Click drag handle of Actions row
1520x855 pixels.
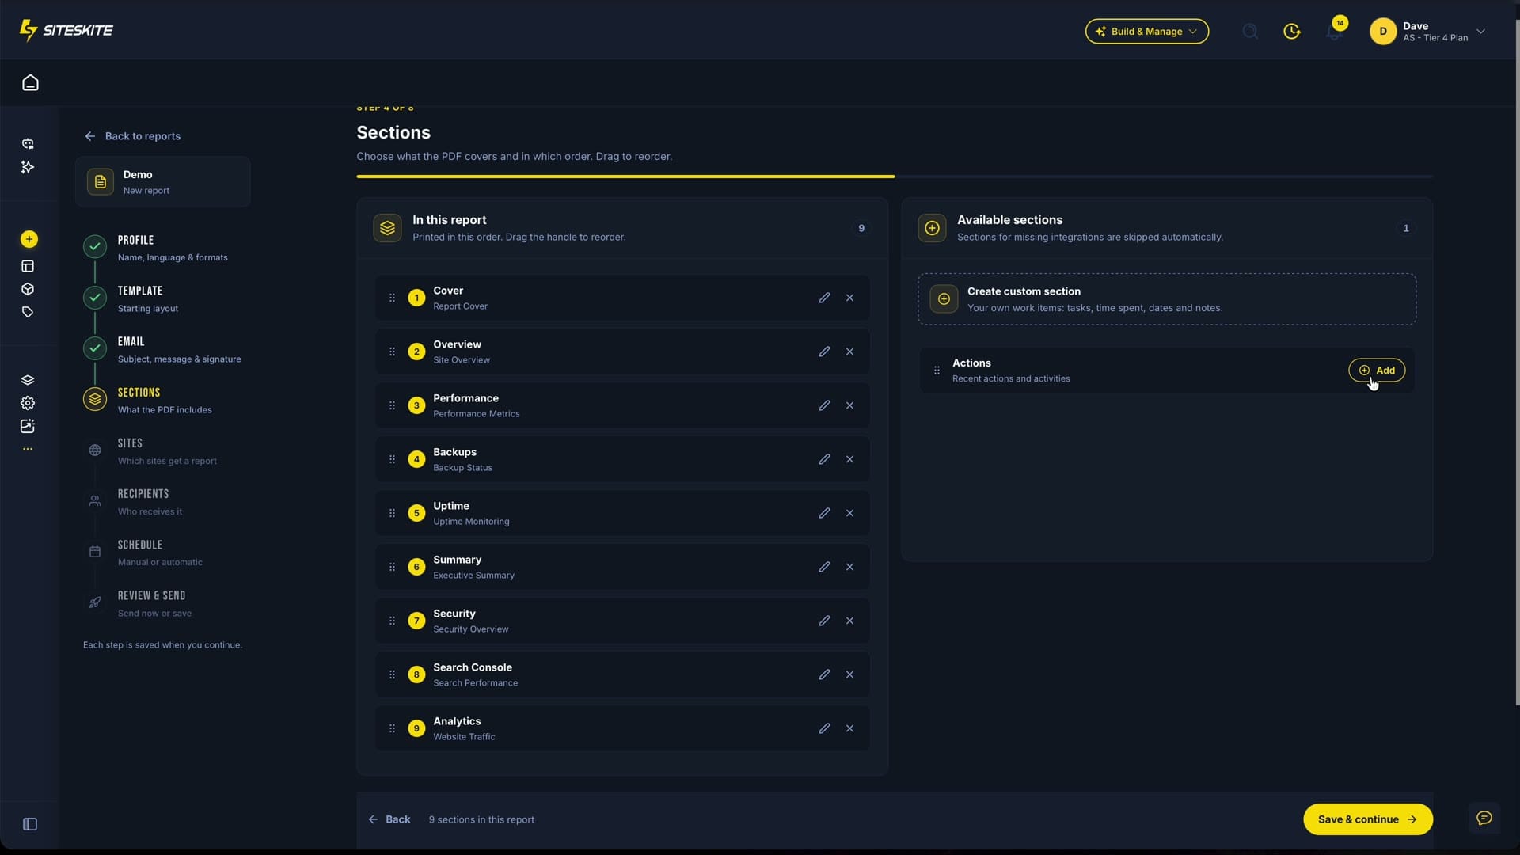(x=937, y=370)
